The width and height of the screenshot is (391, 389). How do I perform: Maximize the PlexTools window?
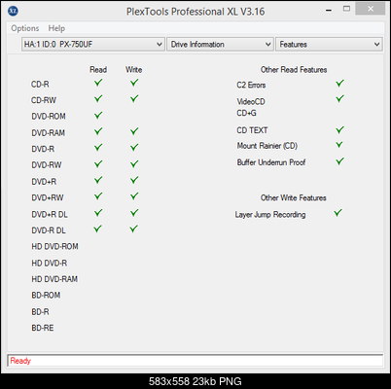346,9
